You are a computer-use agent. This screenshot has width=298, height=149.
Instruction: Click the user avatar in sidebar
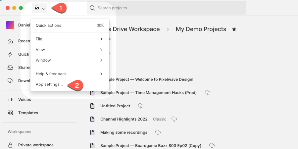point(10,25)
